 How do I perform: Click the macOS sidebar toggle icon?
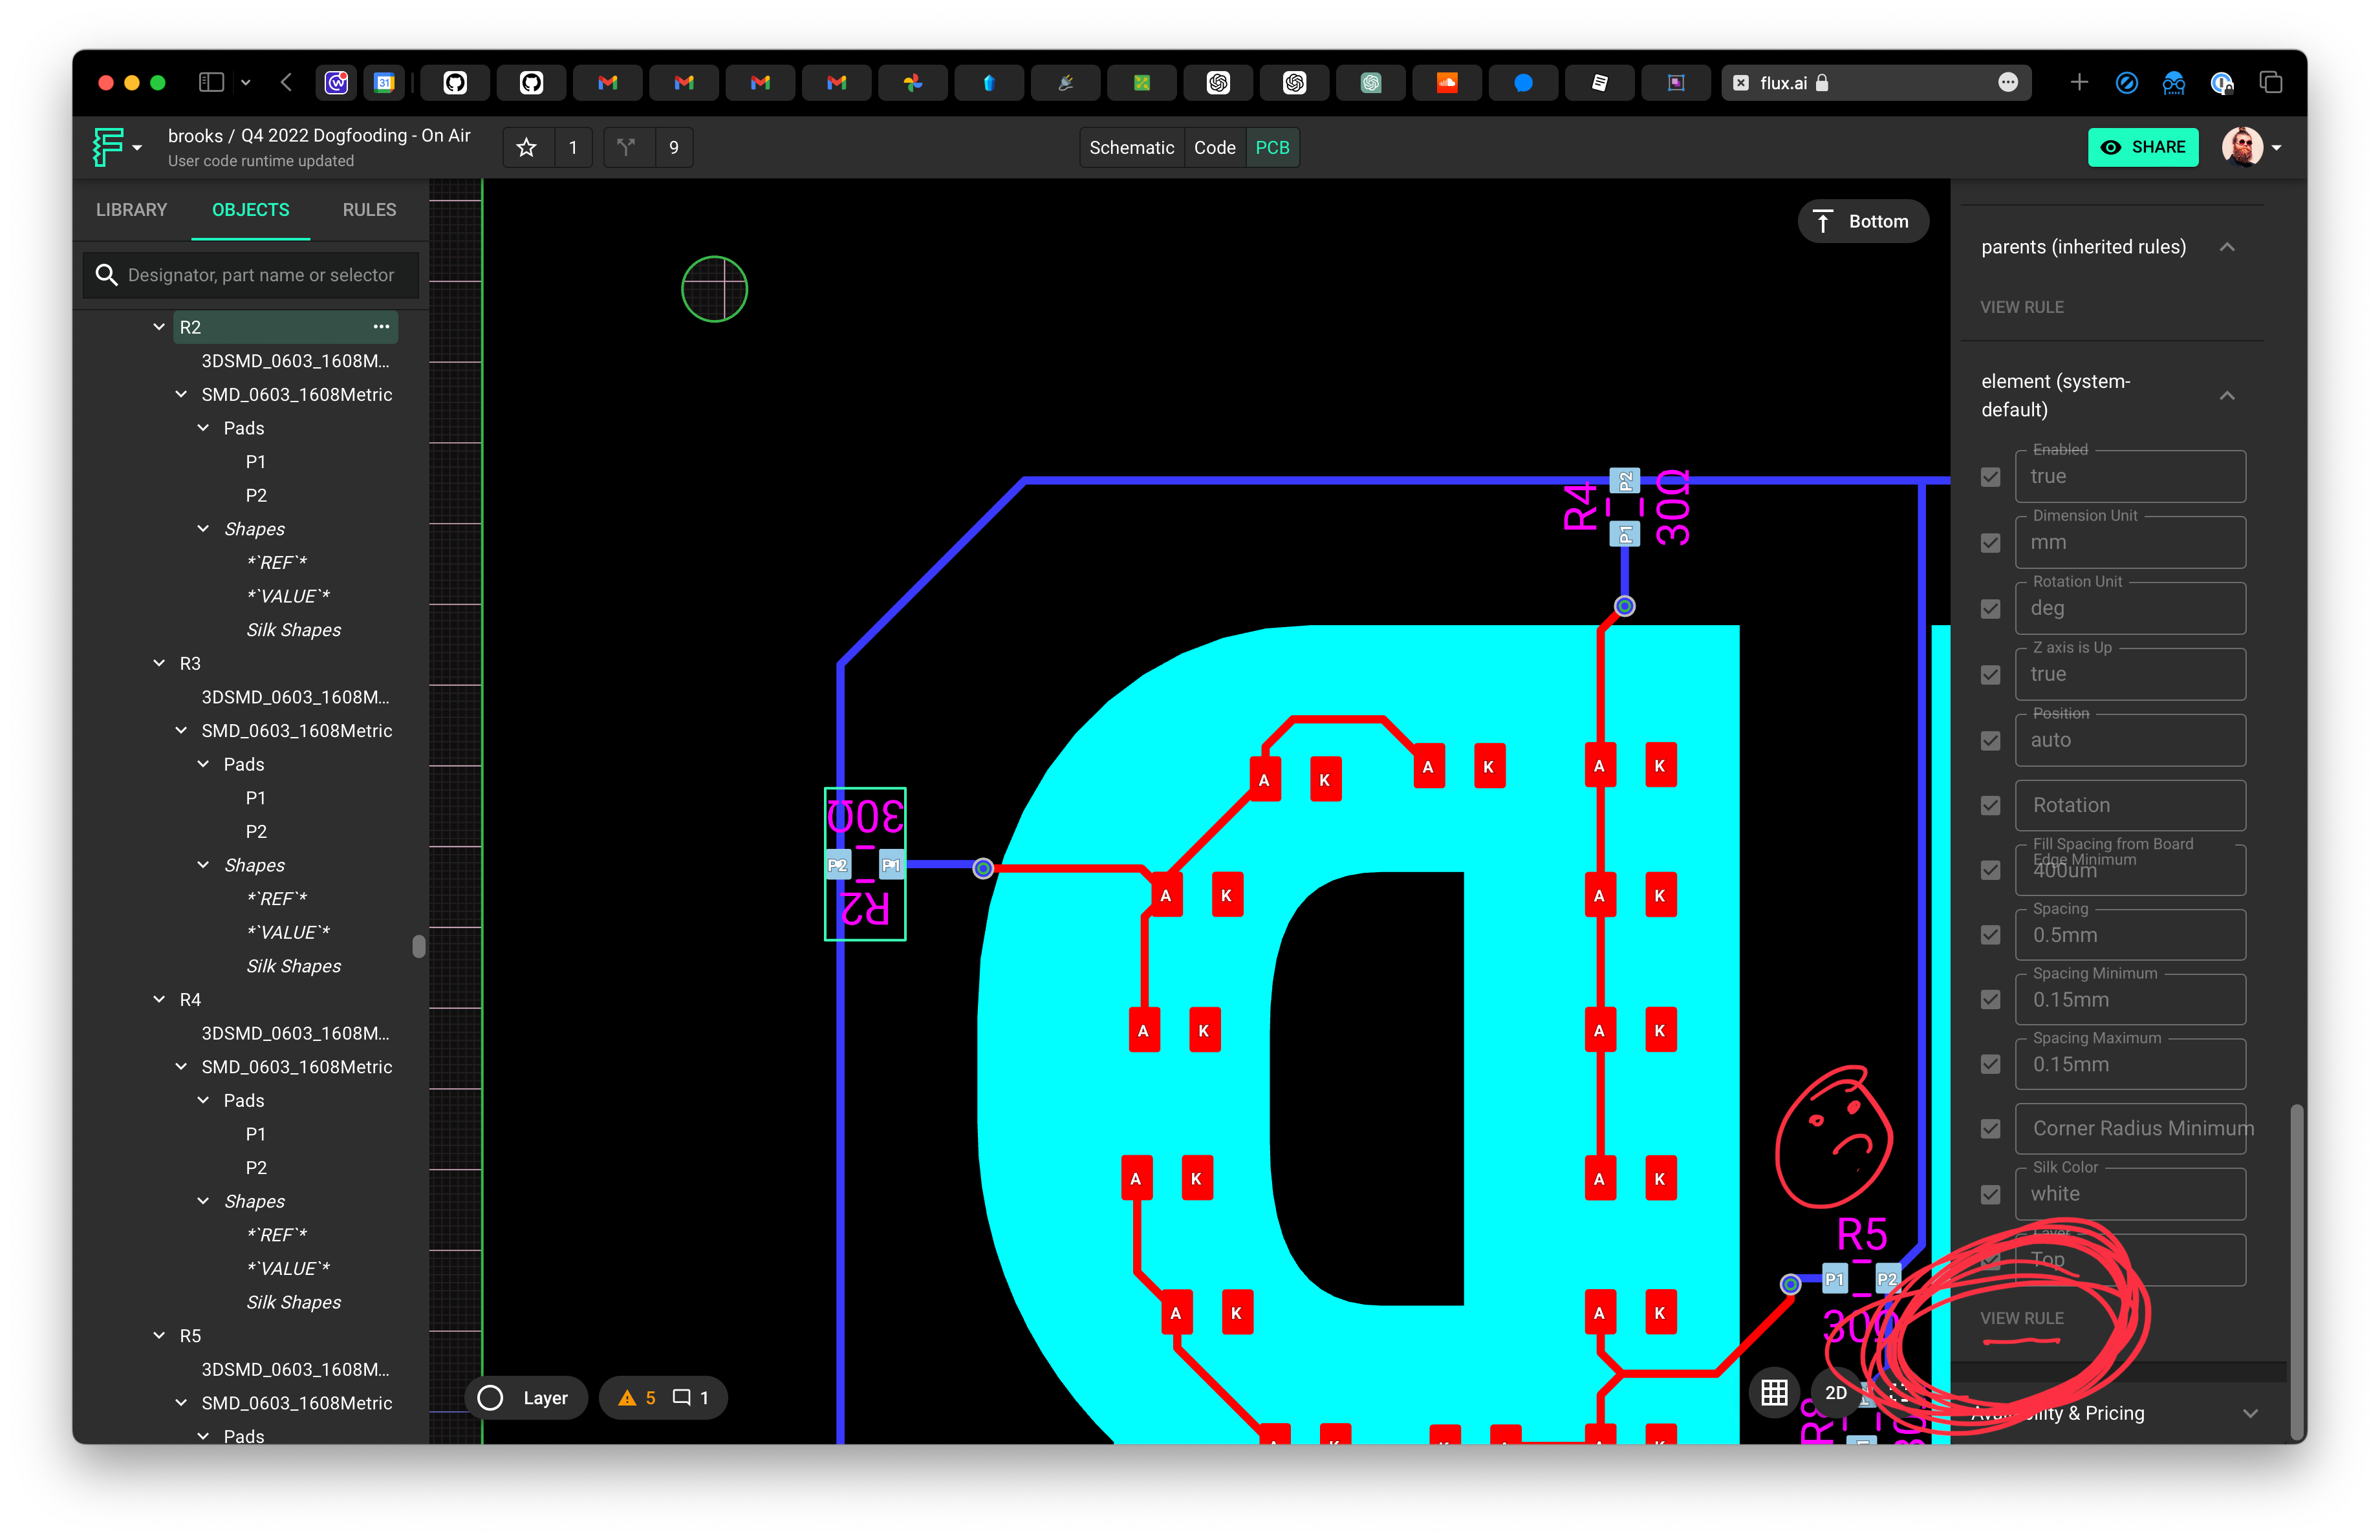click(211, 83)
